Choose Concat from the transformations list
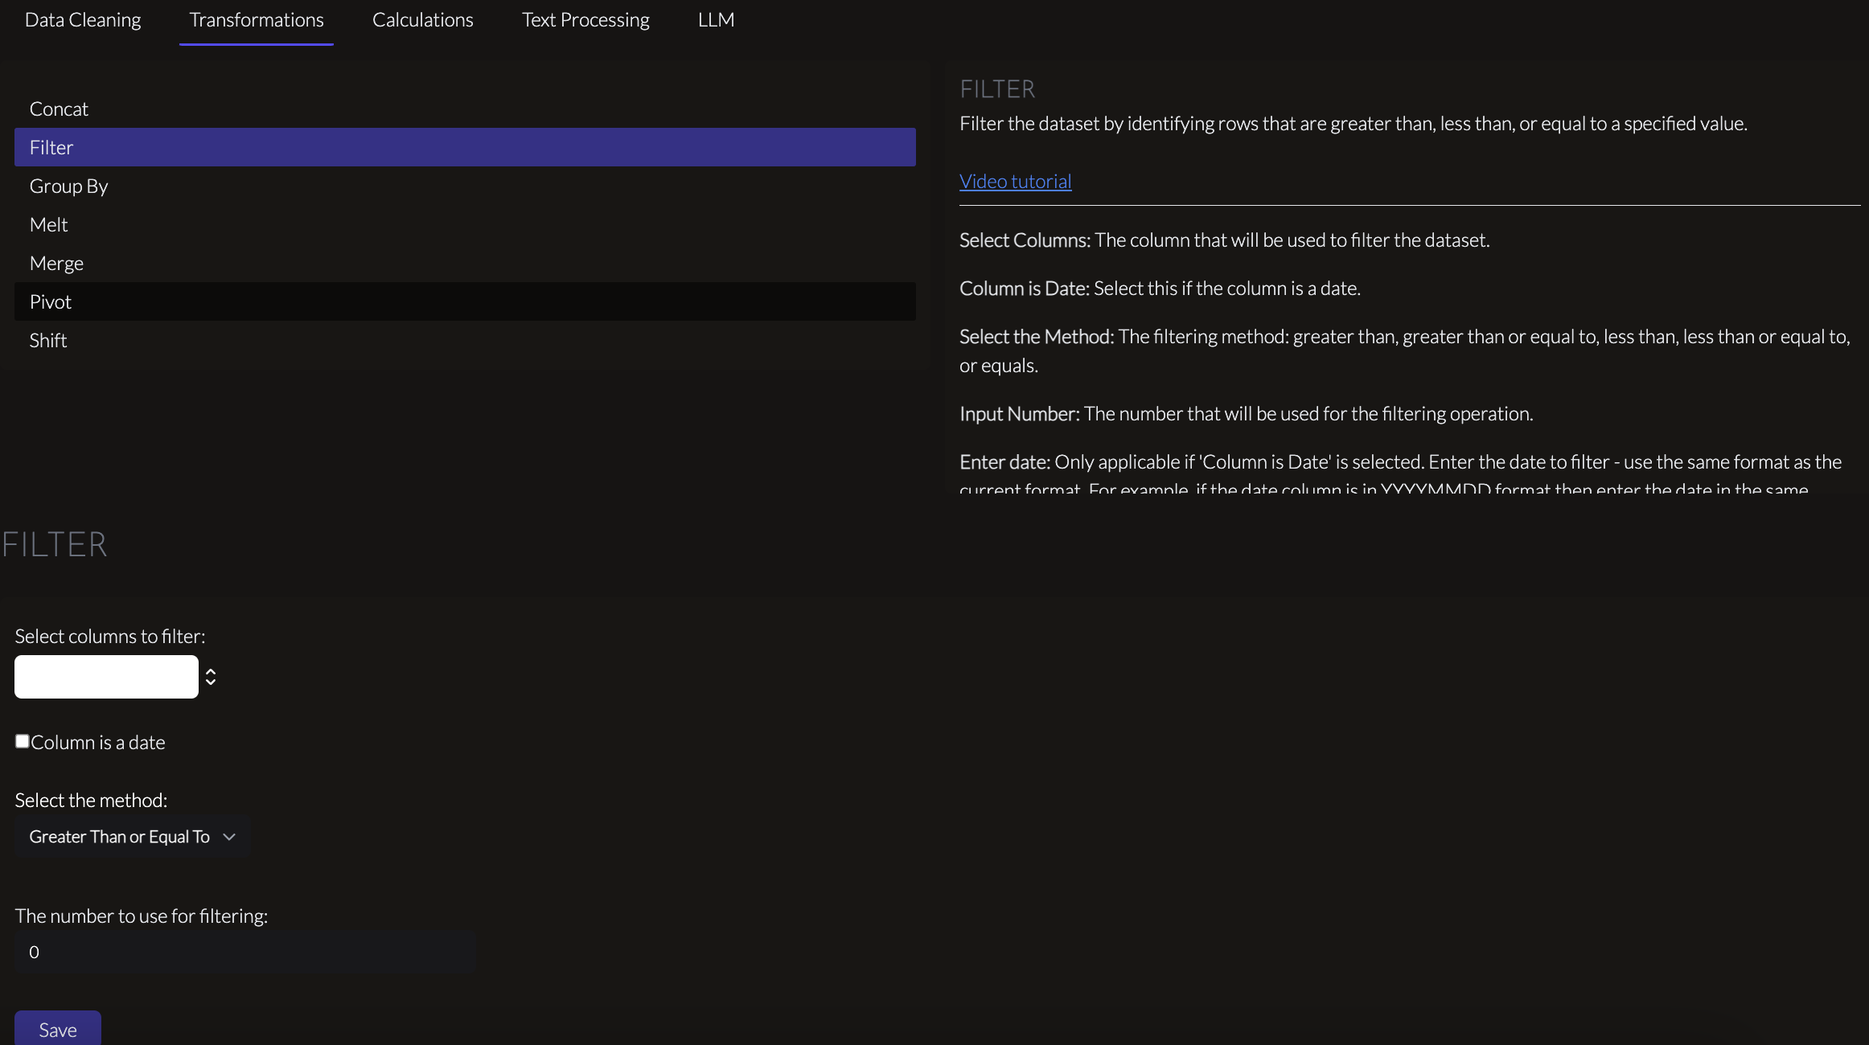 465,109
